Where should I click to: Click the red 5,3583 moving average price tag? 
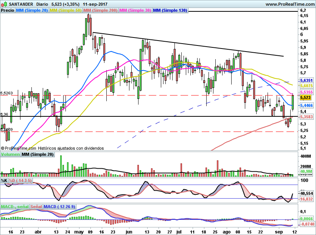coord(306,117)
